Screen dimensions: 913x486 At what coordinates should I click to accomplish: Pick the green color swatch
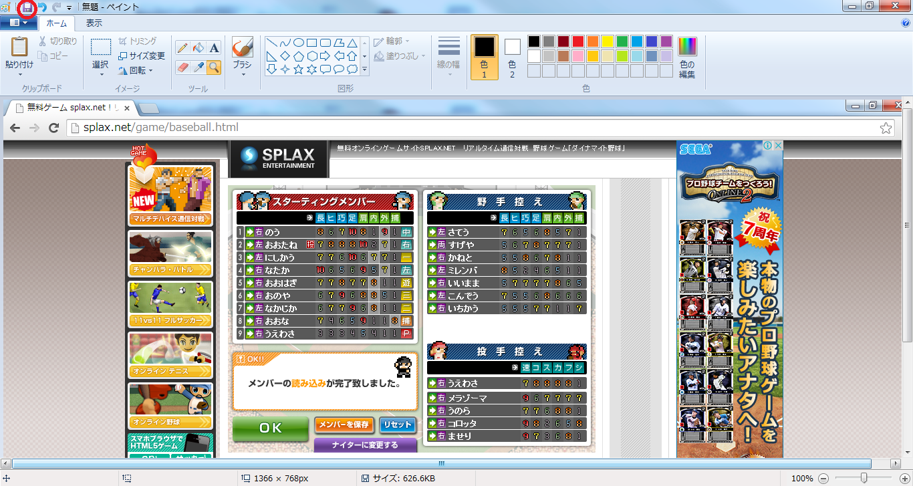(x=622, y=41)
